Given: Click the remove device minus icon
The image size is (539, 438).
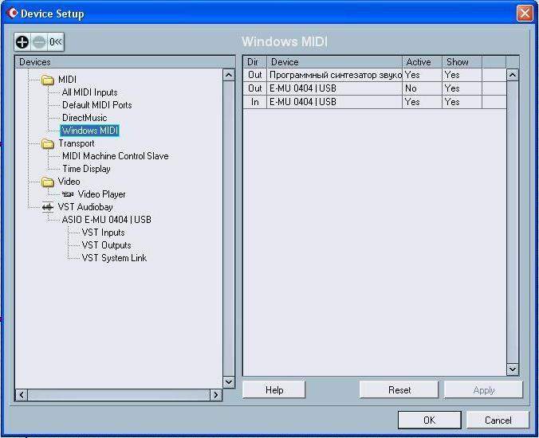Looking at the screenshot, I should tap(39, 42).
